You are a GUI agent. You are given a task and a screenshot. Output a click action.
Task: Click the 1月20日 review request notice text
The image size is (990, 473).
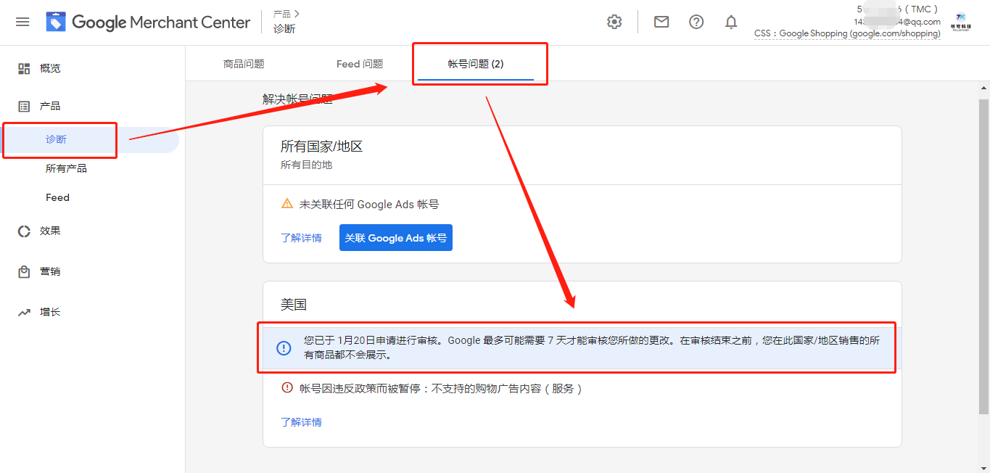click(x=591, y=347)
